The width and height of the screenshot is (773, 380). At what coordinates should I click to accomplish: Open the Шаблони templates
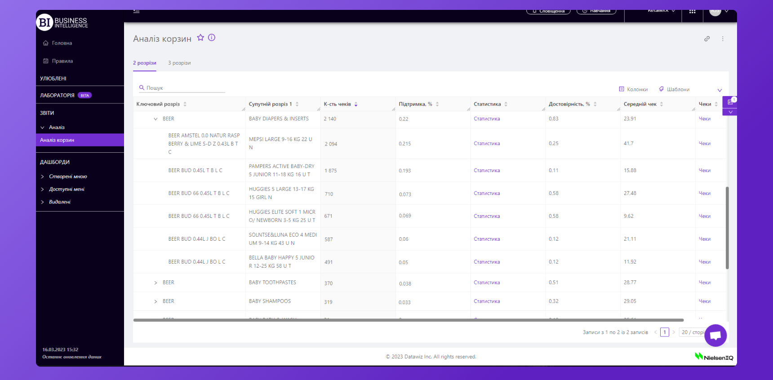(x=674, y=89)
